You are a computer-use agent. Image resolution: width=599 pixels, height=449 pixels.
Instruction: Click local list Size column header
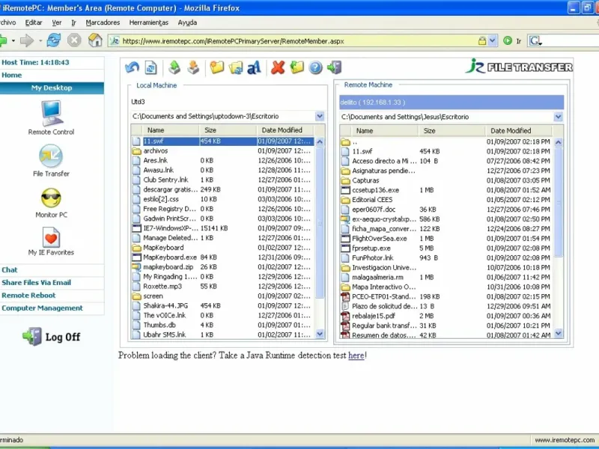(228, 130)
